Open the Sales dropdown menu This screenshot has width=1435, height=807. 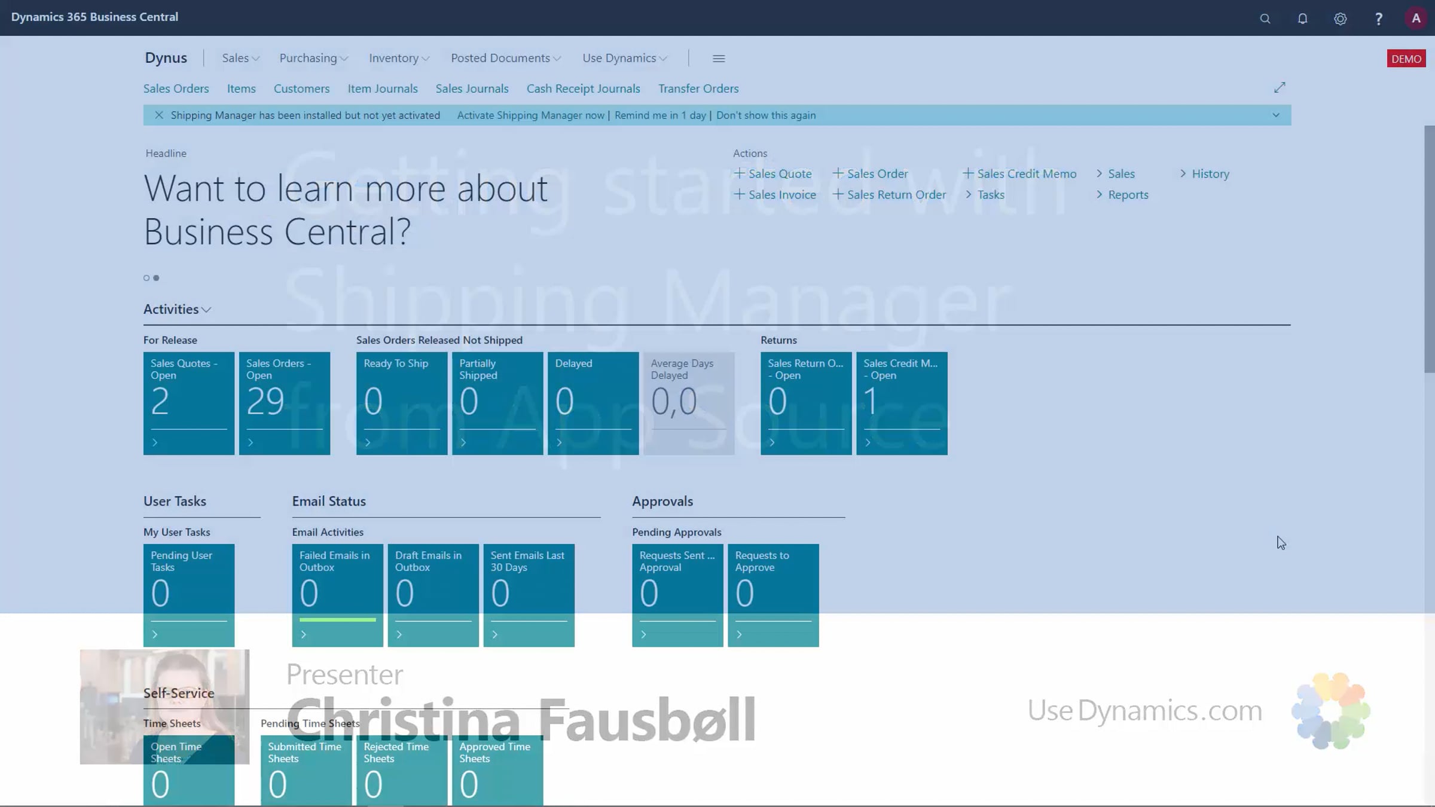tap(240, 58)
